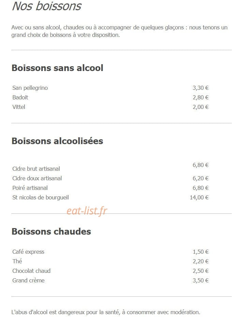Select the Boissons sans alcool heading
Viewport: 240px width, 321px height.
click(x=58, y=68)
